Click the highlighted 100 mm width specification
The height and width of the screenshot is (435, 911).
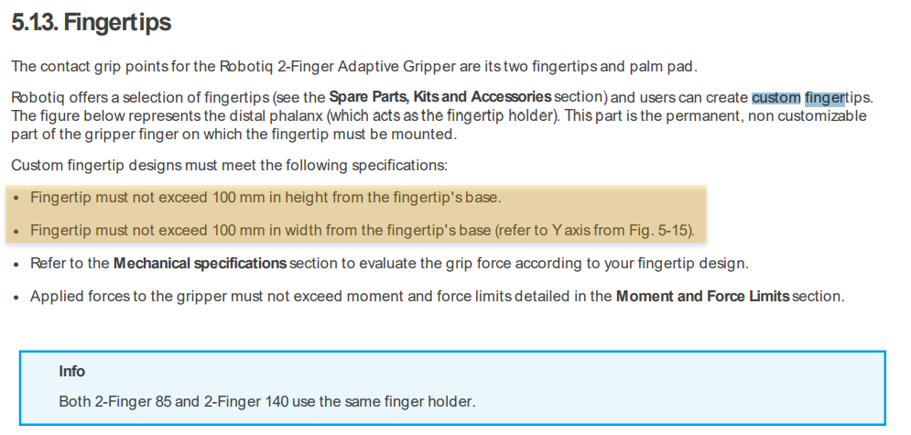pyautogui.click(x=363, y=231)
